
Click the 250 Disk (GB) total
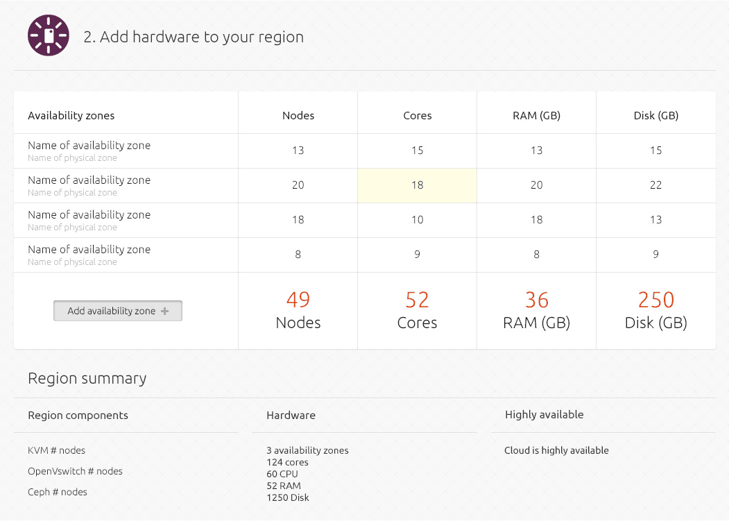(655, 310)
